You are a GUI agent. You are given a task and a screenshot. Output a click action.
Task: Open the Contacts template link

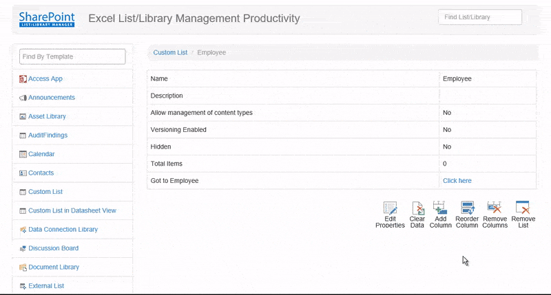click(x=41, y=173)
